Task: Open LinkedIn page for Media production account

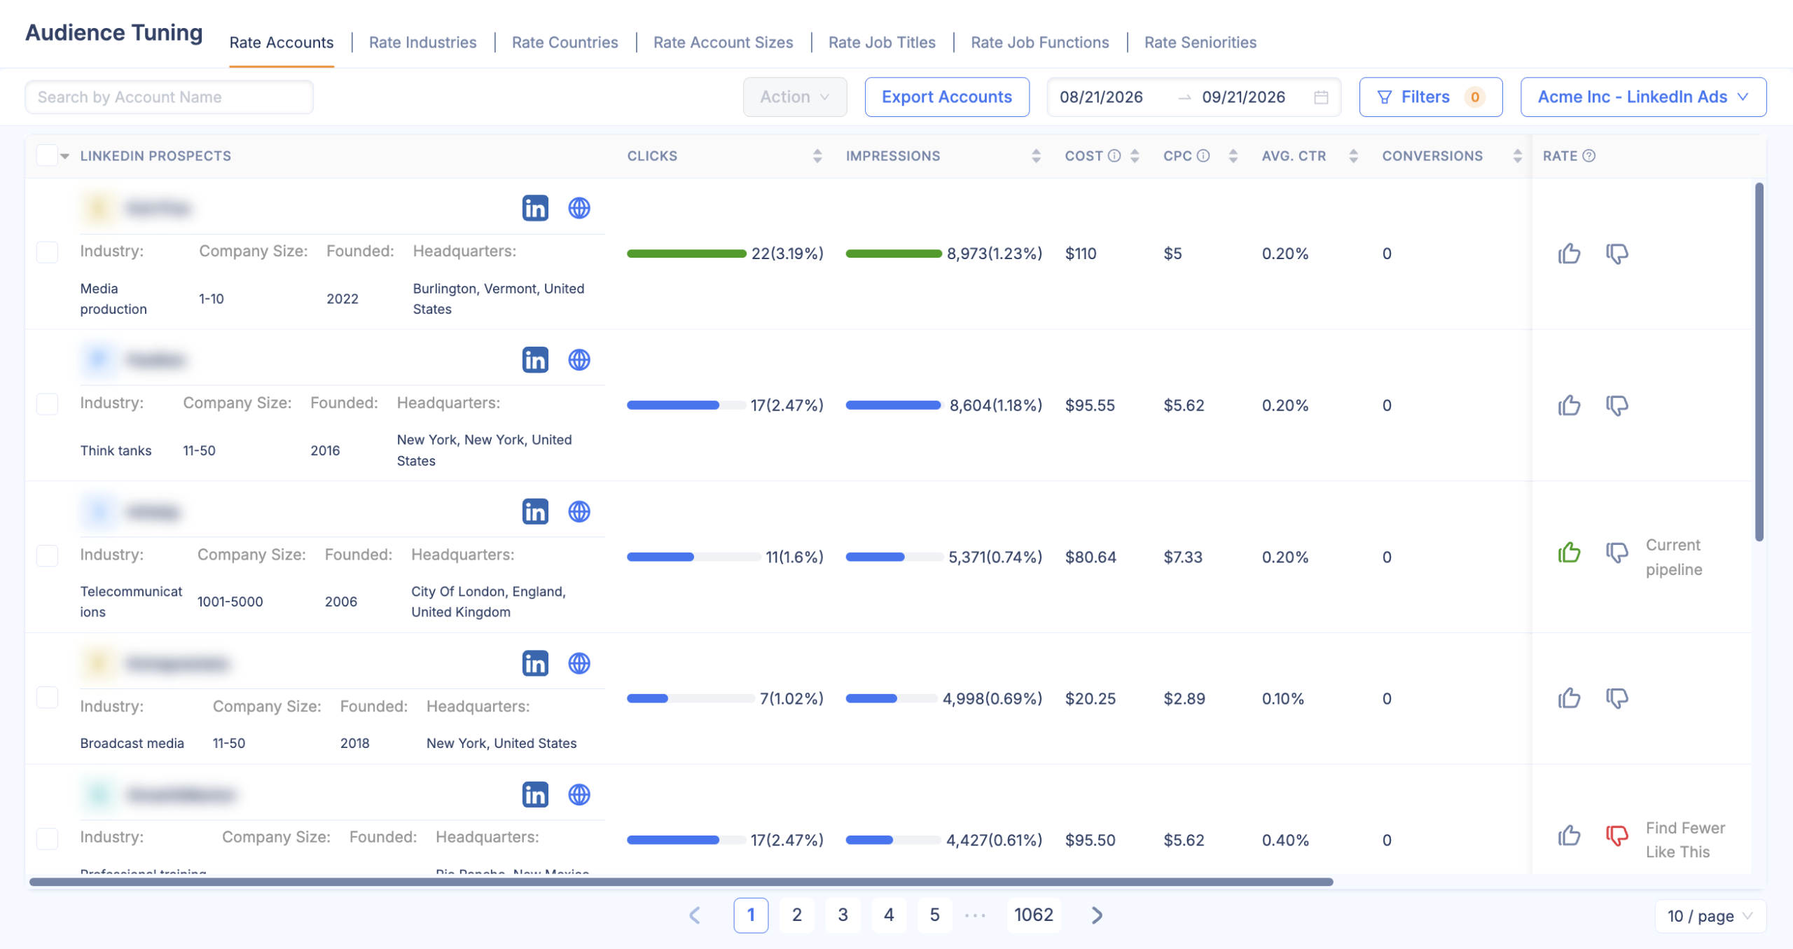Action: pyautogui.click(x=535, y=208)
